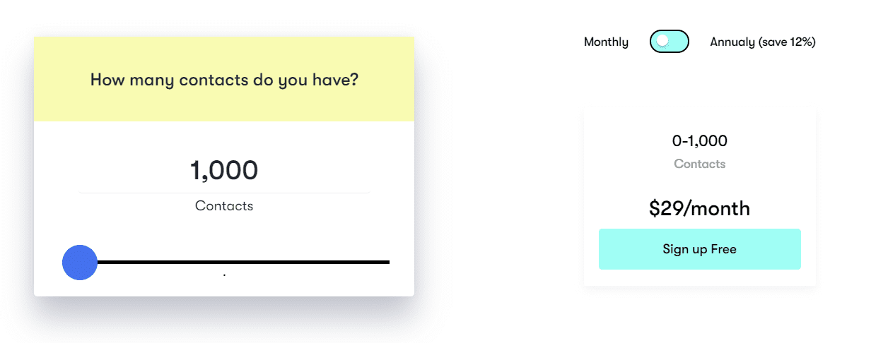Screen dimensions: 871x343
Task: Click the 1,000 contacts number field
Action: click(224, 170)
